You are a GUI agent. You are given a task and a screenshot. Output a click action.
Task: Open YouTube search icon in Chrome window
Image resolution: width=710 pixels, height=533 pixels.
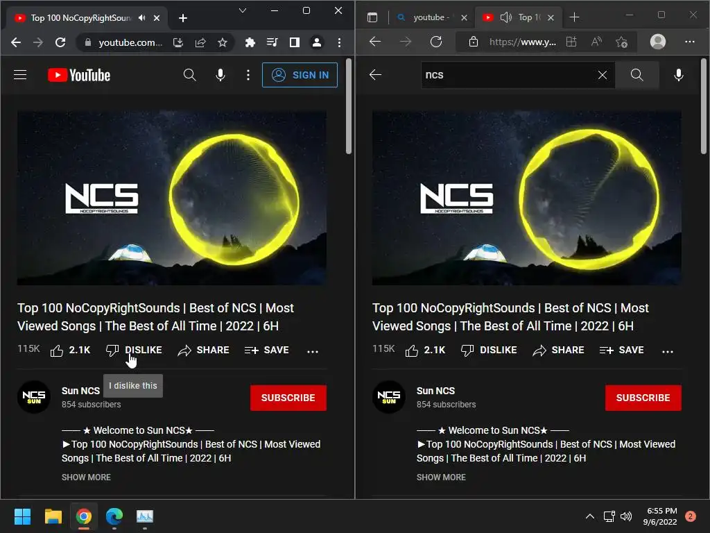pos(190,75)
